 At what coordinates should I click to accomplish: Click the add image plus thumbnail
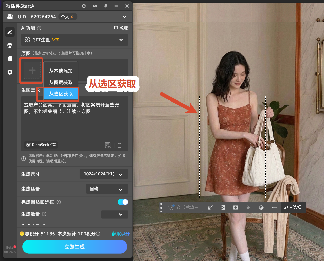click(x=32, y=70)
